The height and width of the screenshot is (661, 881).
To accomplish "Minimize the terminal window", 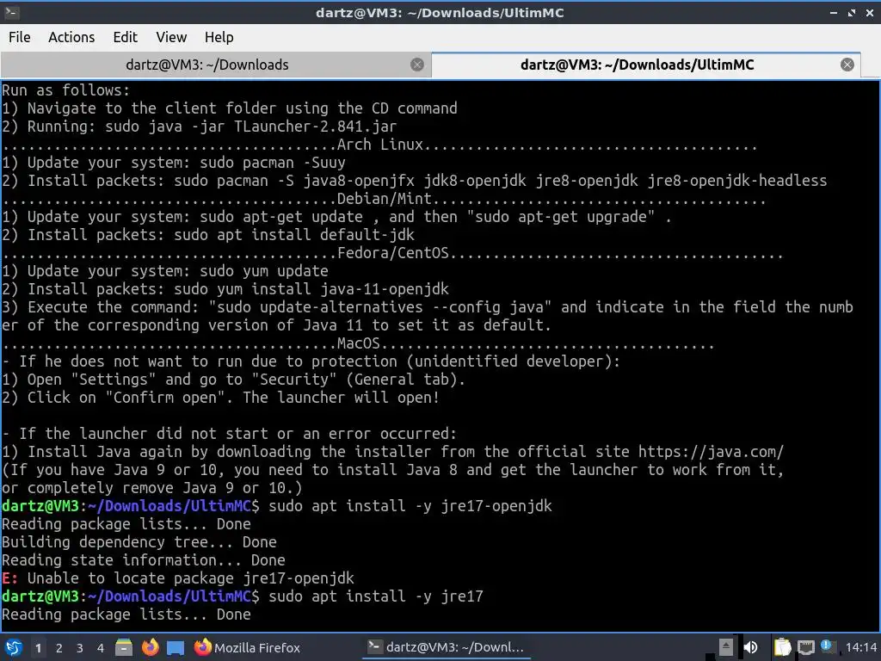I will (834, 12).
